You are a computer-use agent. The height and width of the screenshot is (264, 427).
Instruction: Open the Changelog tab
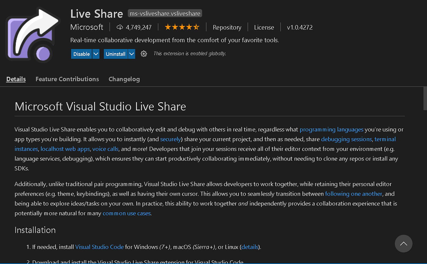tap(124, 79)
